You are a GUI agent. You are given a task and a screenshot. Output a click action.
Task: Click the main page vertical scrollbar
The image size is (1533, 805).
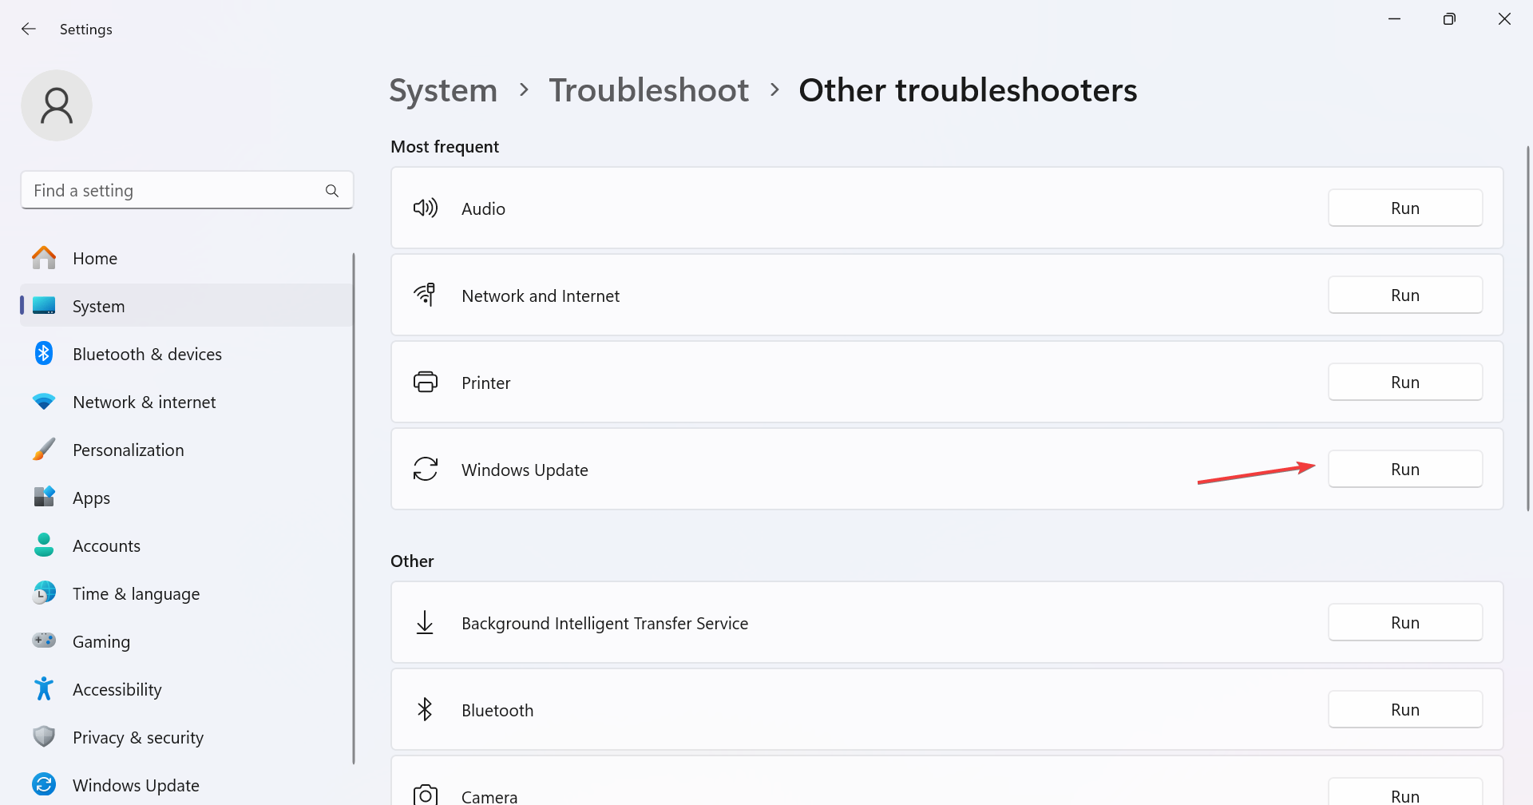(x=1527, y=327)
